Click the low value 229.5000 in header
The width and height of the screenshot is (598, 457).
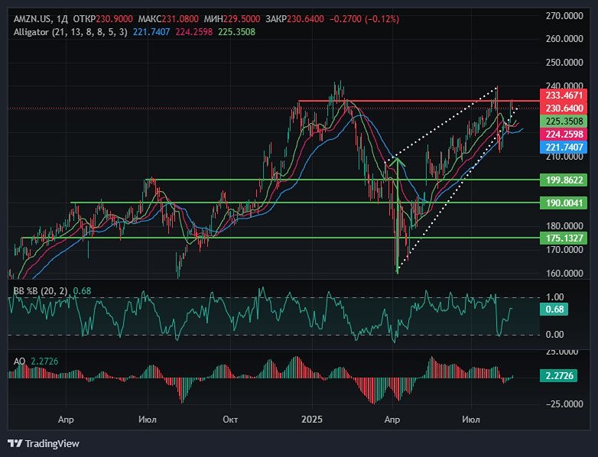242,18
